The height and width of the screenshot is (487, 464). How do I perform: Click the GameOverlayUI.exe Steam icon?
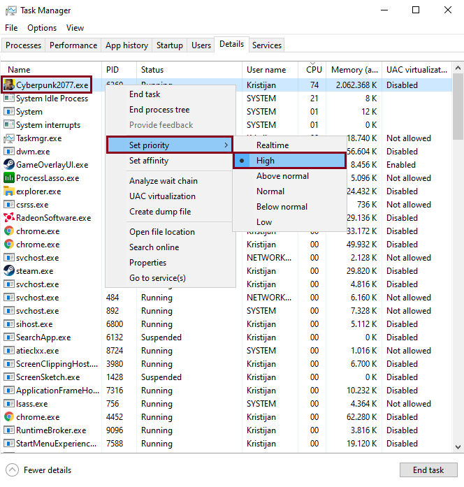(x=9, y=165)
